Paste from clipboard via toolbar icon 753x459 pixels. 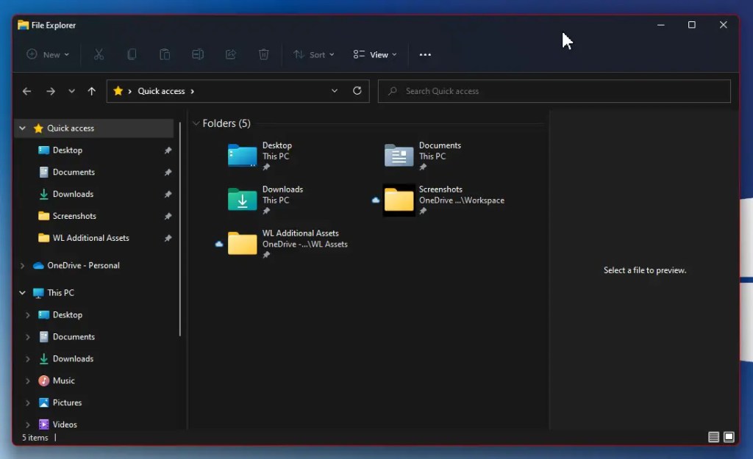(165, 54)
